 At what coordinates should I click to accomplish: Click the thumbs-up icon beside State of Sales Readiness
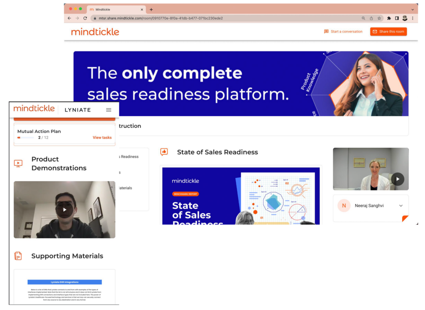coord(164,152)
